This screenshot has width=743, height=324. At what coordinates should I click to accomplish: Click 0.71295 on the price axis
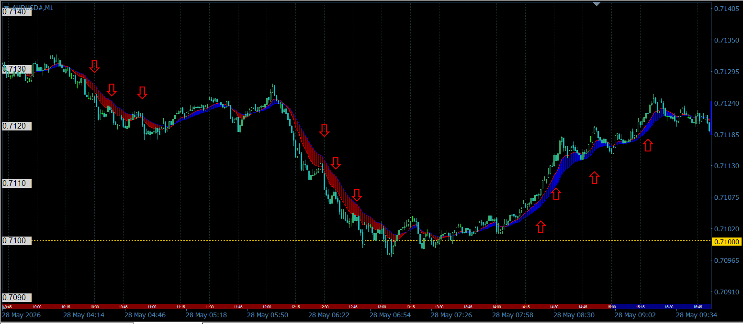pos(727,72)
